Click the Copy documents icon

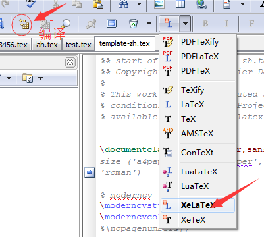(x=77, y=4)
